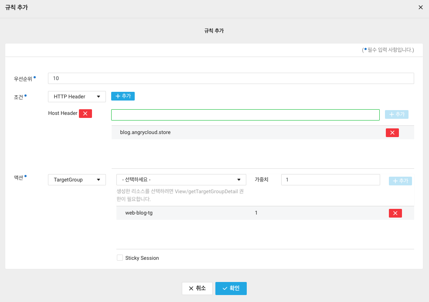Click the 가중치 weight input field
429x302 pixels.
pos(330,180)
